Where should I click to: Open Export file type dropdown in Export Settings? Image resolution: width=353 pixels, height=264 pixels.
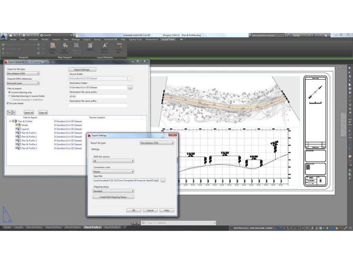[157, 143]
